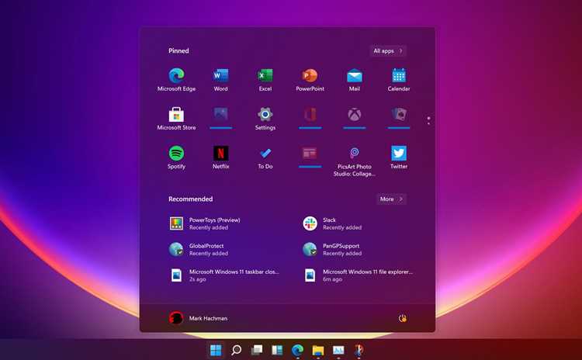Open the Mark Hachman user account menu
582x360 pixels.
198,318
